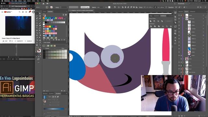The height and width of the screenshot is (117, 208).
Task: Open the YouTube hamburger menu
Action: 2,12
